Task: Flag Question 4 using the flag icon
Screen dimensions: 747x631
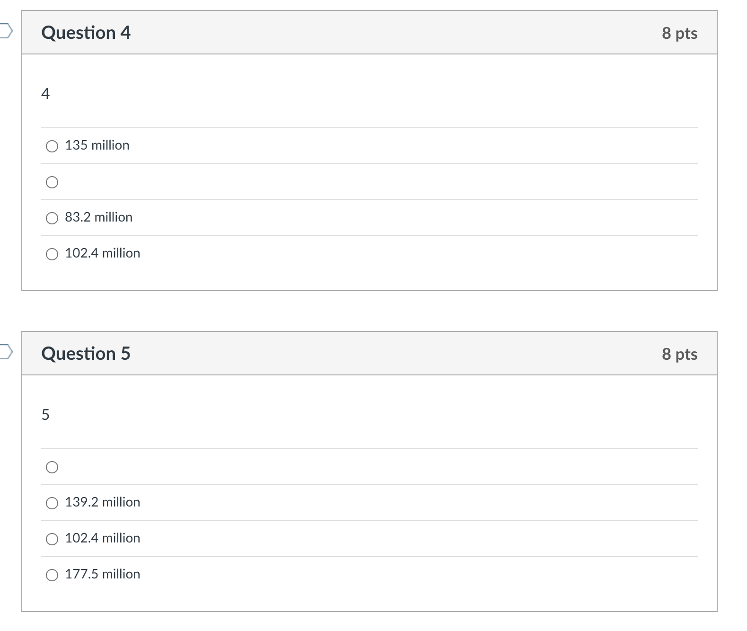Action: click(x=5, y=32)
